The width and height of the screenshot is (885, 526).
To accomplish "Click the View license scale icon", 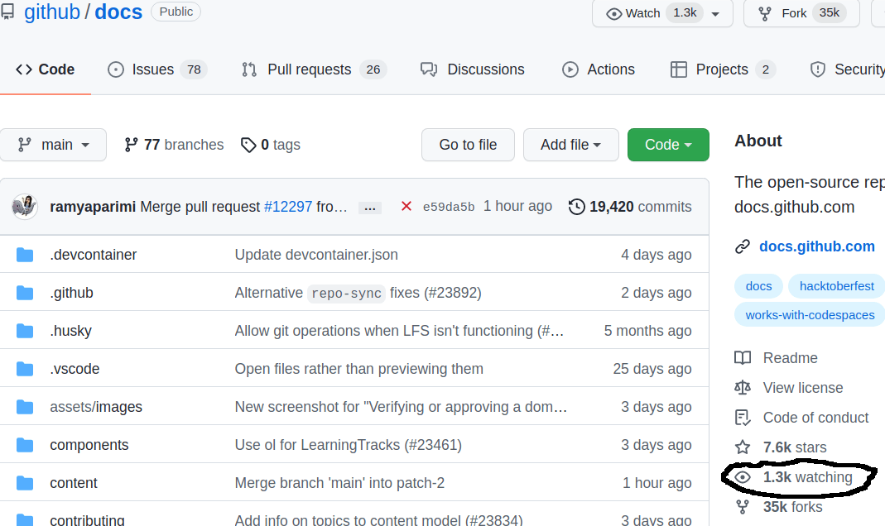I will (743, 388).
